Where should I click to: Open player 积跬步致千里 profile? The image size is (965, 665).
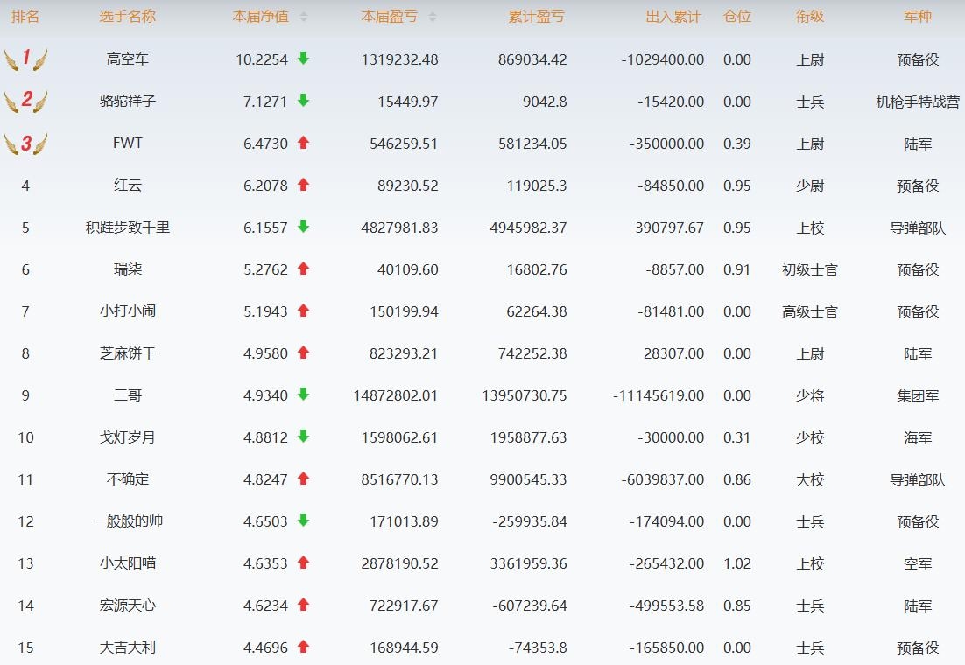tap(128, 227)
